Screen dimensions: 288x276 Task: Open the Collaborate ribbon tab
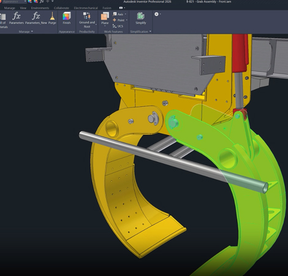pos(61,8)
